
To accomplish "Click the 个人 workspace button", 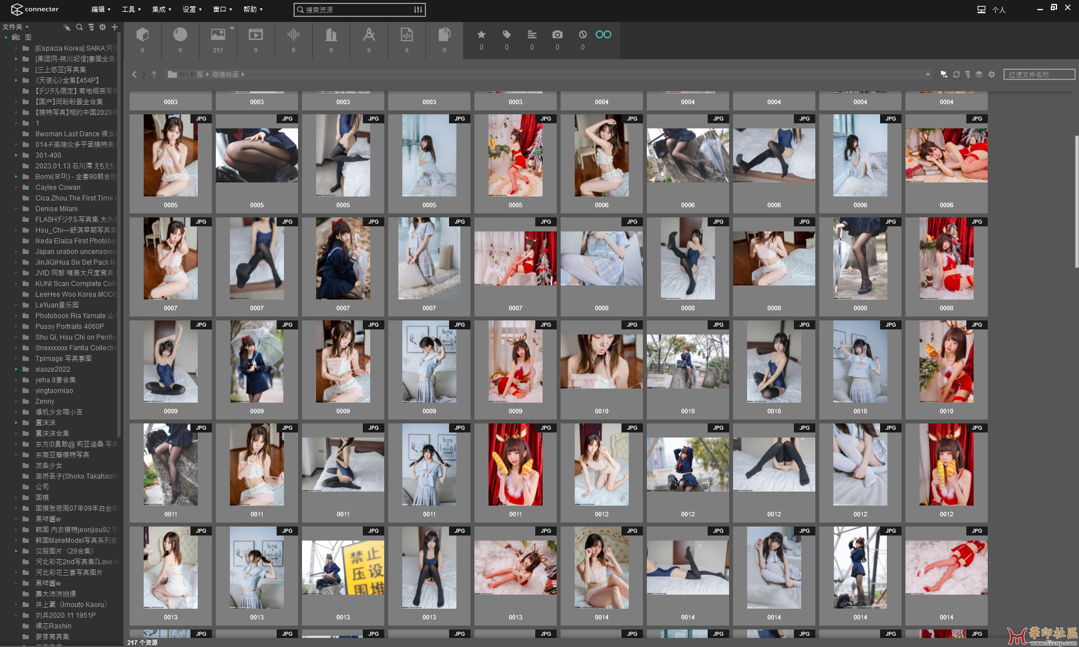I will pyautogui.click(x=998, y=10).
